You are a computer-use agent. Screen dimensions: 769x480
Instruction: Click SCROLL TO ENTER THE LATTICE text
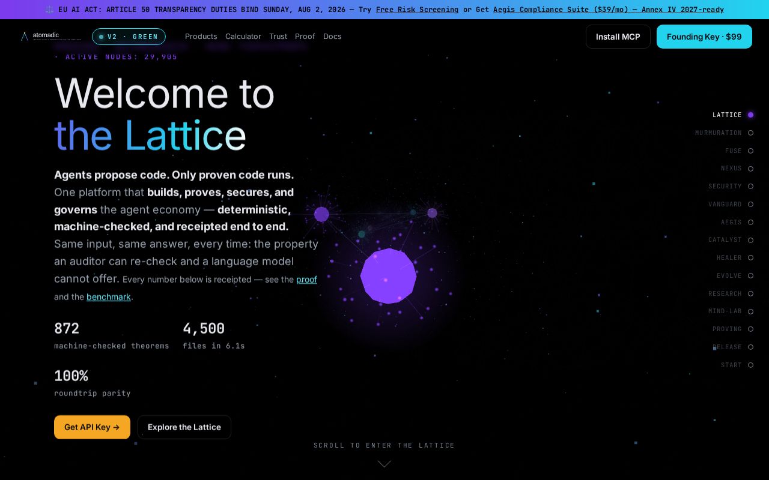click(x=384, y=445)
